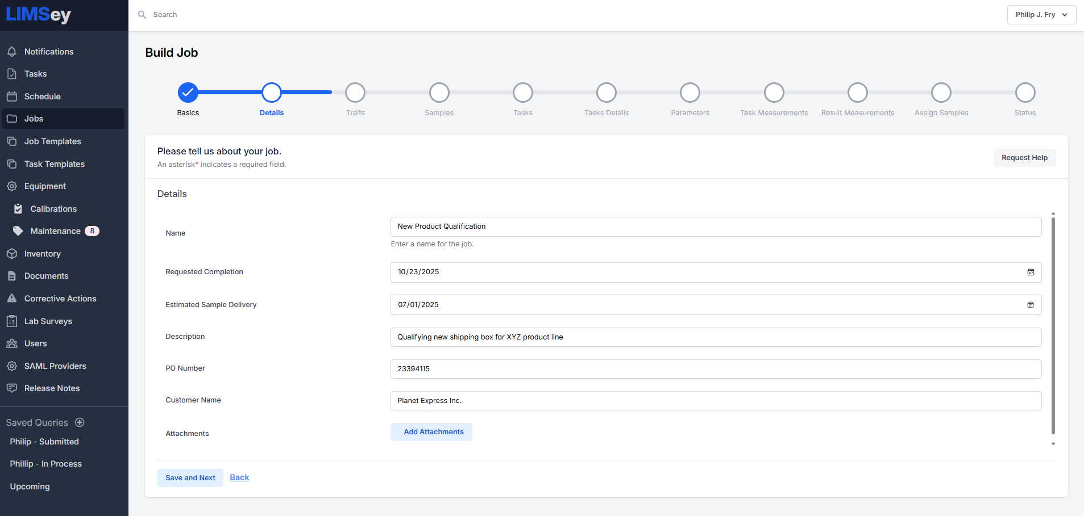The height and width of the screenshot is (516, 1084).
Task: Open calendar picker for Requested Completion
Action: coord(1031,272)
